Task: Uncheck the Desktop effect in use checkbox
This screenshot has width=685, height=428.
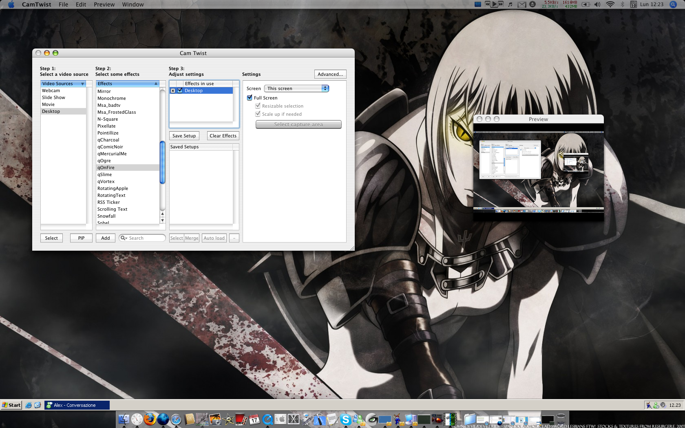Action: click(x=180, y=90)
